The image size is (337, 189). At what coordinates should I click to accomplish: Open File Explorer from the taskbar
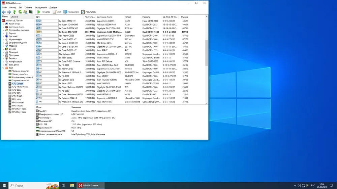pos(72,185)
